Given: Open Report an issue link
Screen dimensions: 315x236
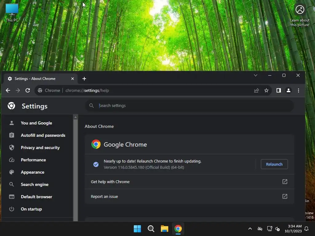Looking at the screenshot, I should (x=189, y=196).
